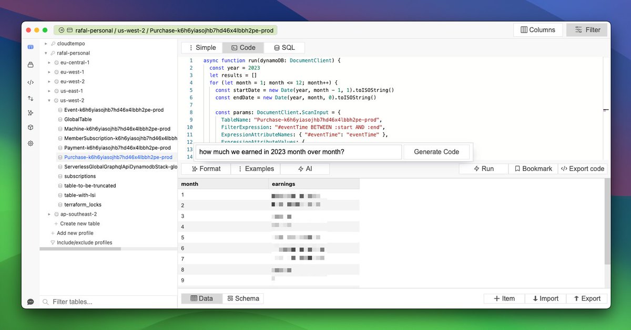Image resolution: width=631 pixels, height=330 pixels.
Task: Expand the eu-west-1 region
Action: pos(49,72)
